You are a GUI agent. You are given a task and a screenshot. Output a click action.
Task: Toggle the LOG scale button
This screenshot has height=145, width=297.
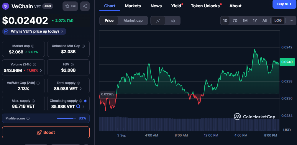(278, 21)
